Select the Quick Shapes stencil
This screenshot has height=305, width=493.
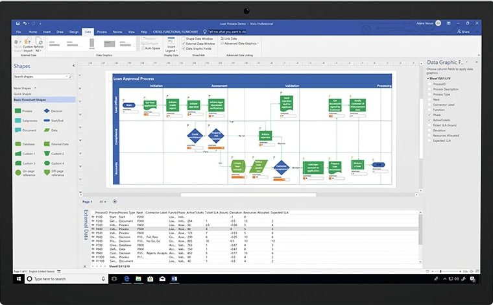coord(22,93)
